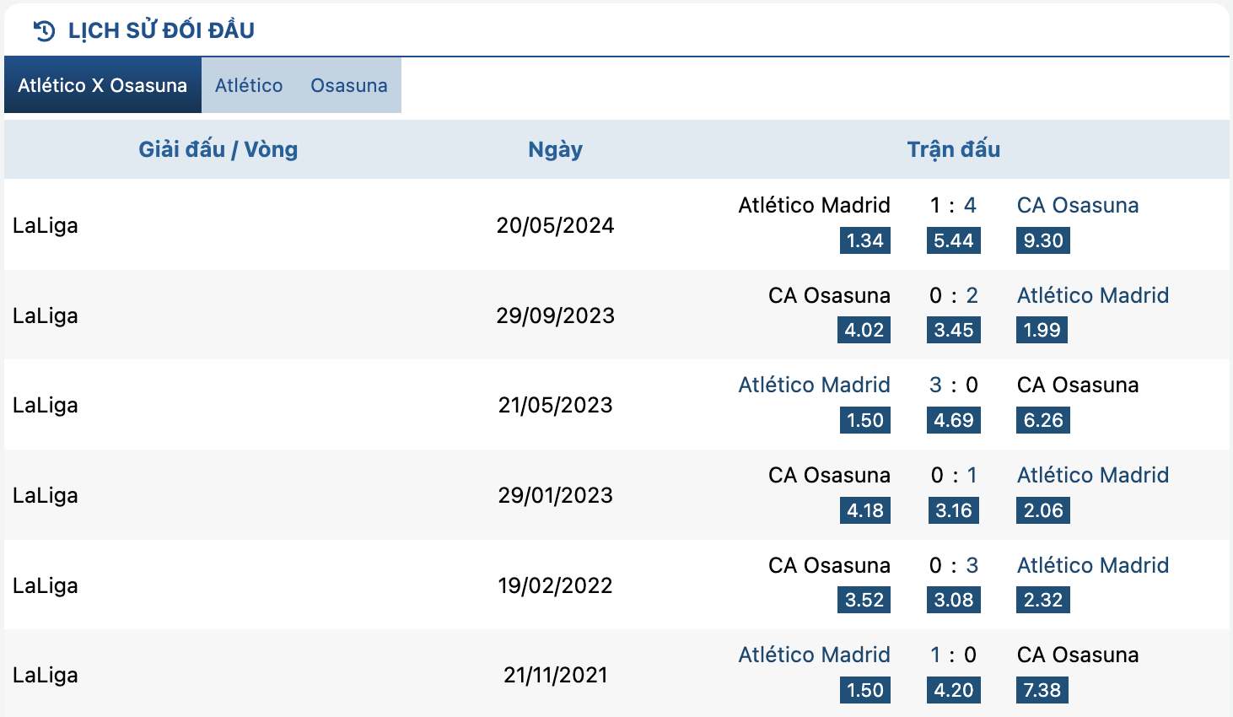Switch to the Osasuna tab

pyautogui.click(x=349, y=85)
